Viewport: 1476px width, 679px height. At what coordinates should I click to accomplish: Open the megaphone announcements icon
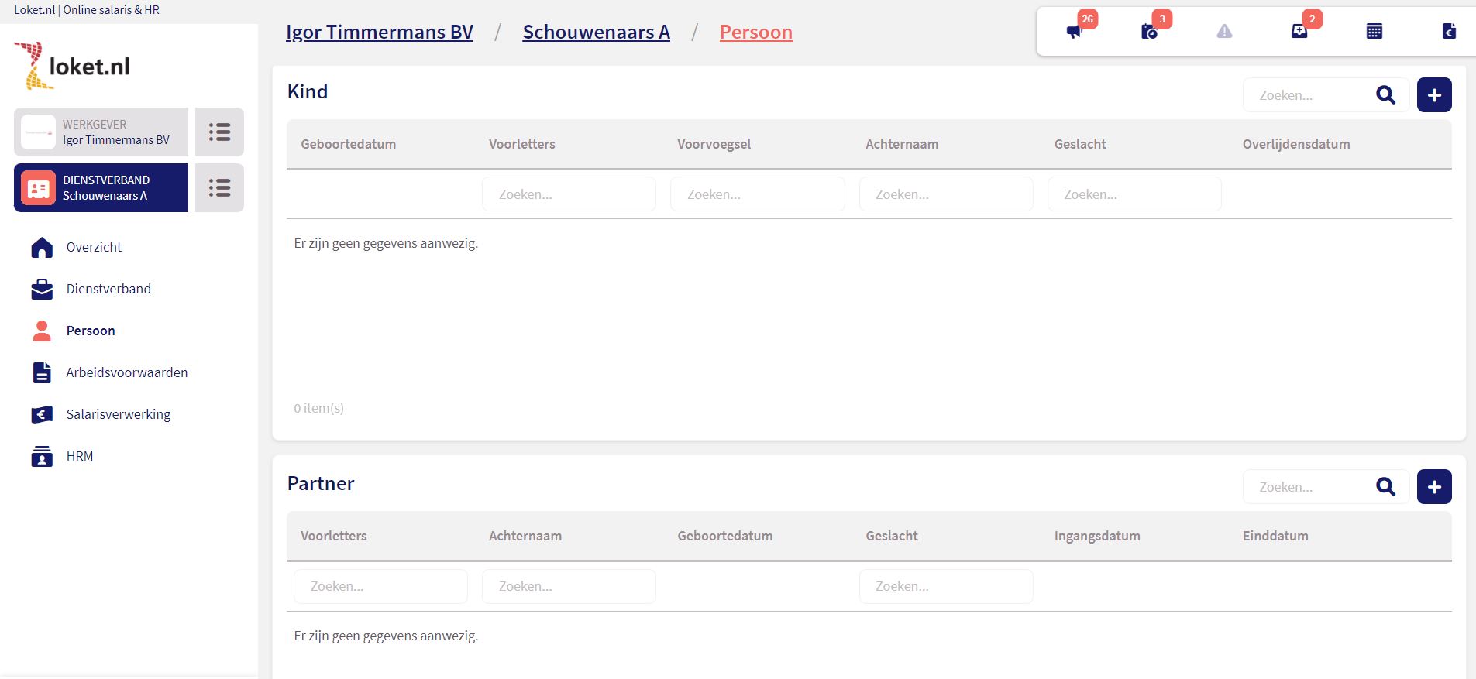tap(1074, 32)
